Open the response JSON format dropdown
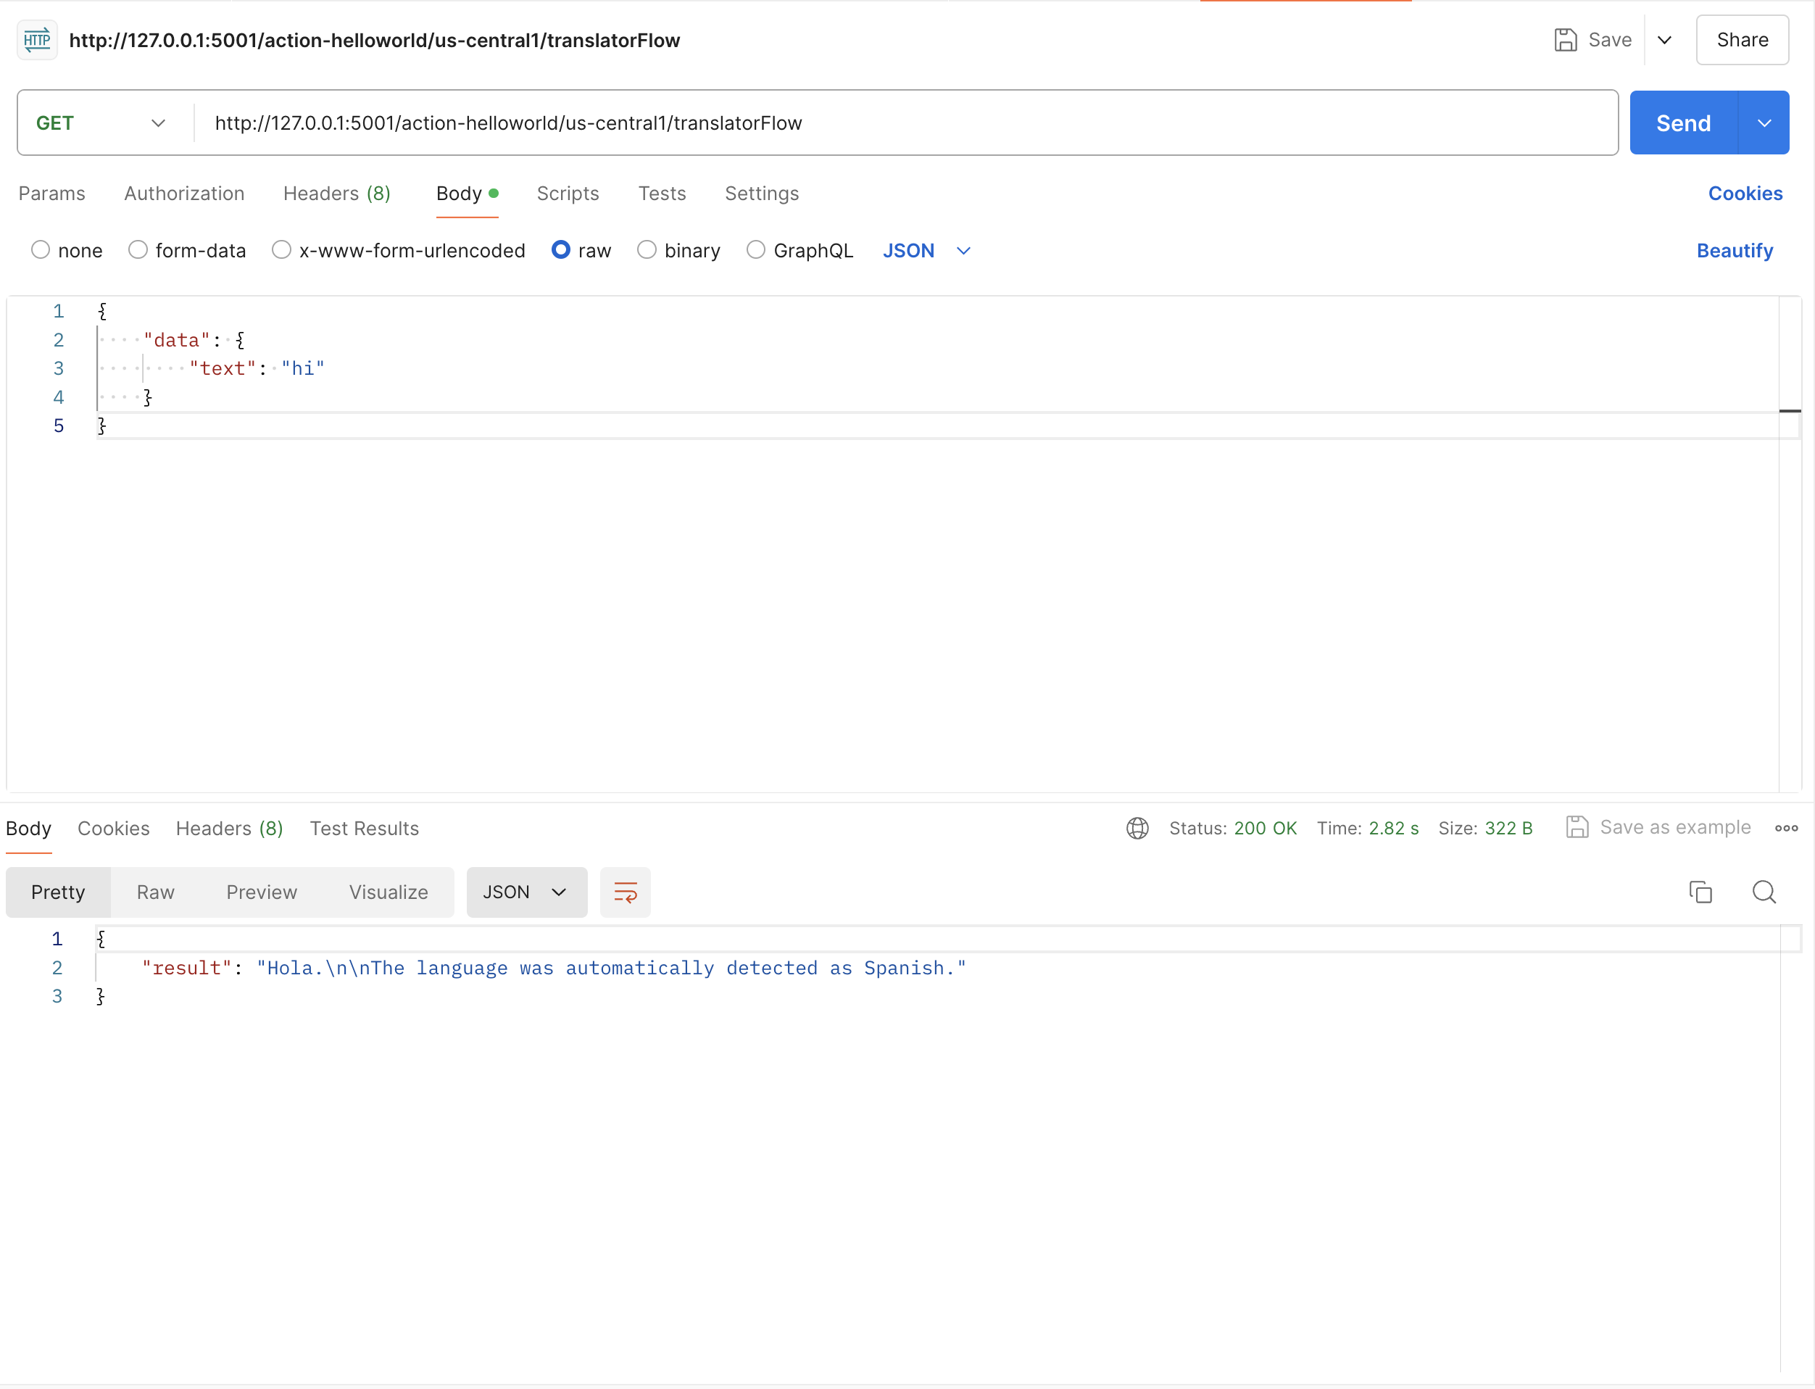Screen dimensions: 1815x1389 tap(526, 892)
